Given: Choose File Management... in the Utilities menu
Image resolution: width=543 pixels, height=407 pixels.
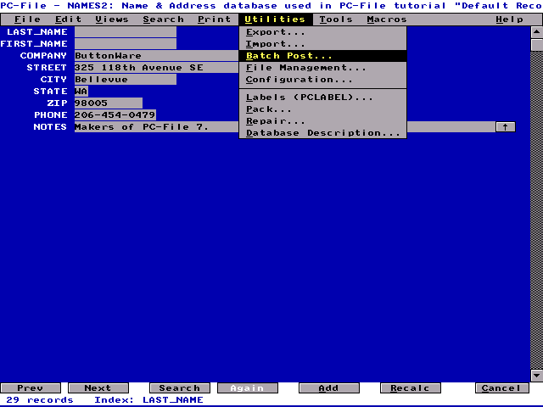Looking at the screenshot, I should [x=306, y=68].
